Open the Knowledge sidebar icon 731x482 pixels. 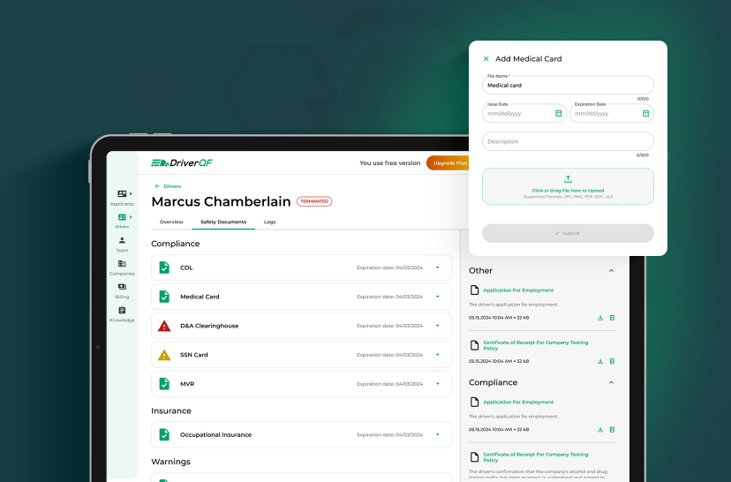pyautogui.click(x=122, y=311)
